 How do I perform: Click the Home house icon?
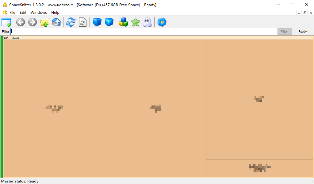(x=56, y=22)
